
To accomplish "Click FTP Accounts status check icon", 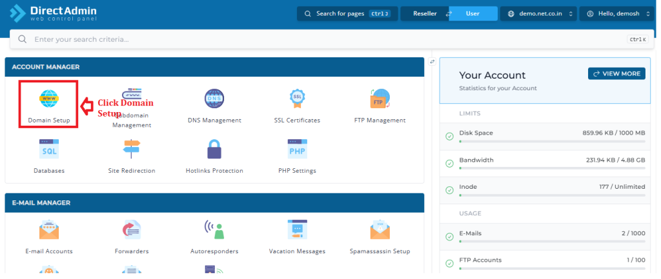I will pos(449,264).
